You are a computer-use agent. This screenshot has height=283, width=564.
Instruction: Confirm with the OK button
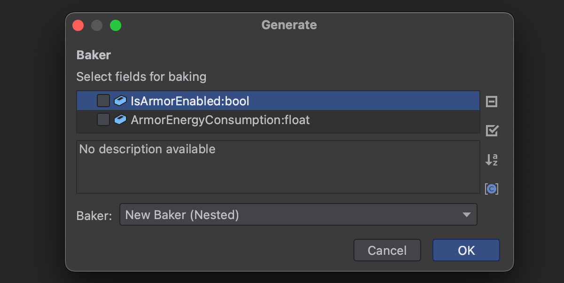(466, 251)
